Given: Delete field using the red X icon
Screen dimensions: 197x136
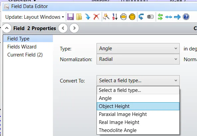Looking at the screenshot, I should pos(97,17).
